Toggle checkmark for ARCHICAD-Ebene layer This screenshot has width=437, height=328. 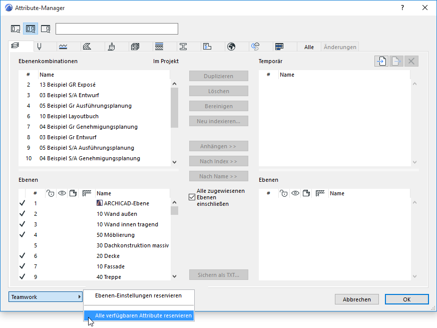pos(23,203)
